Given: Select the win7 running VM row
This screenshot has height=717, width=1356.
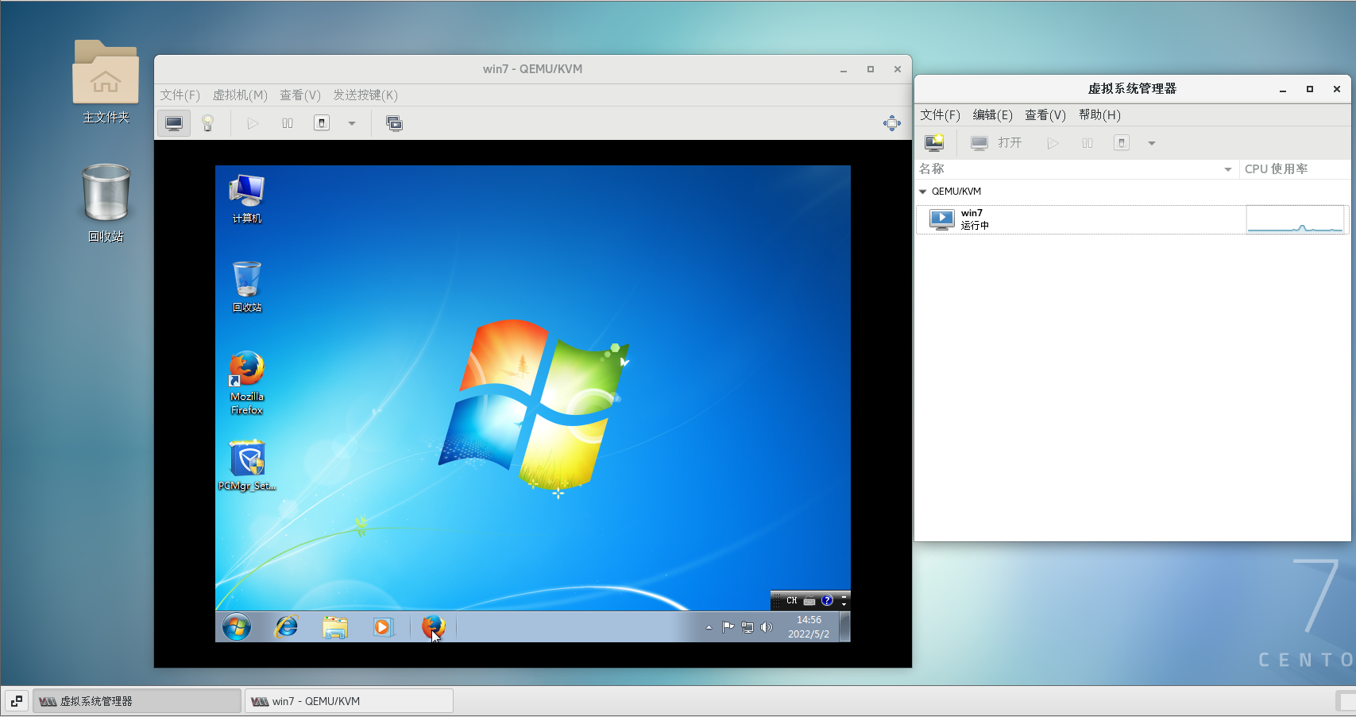Looking at the screenshot, I should coord(1133,219).
